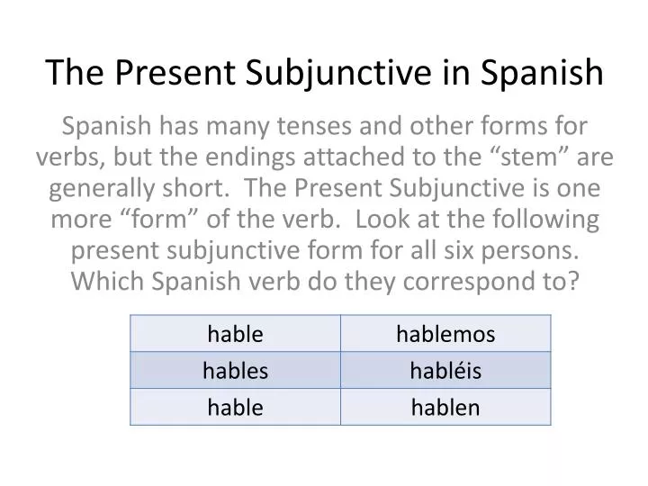Click the phrase 'Look at the following'

click(x=477, y=219)
